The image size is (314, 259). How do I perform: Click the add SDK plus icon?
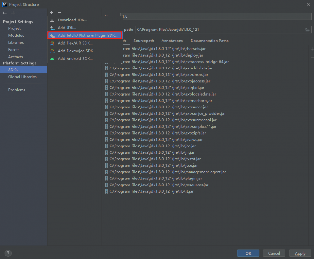pos(51,12)
